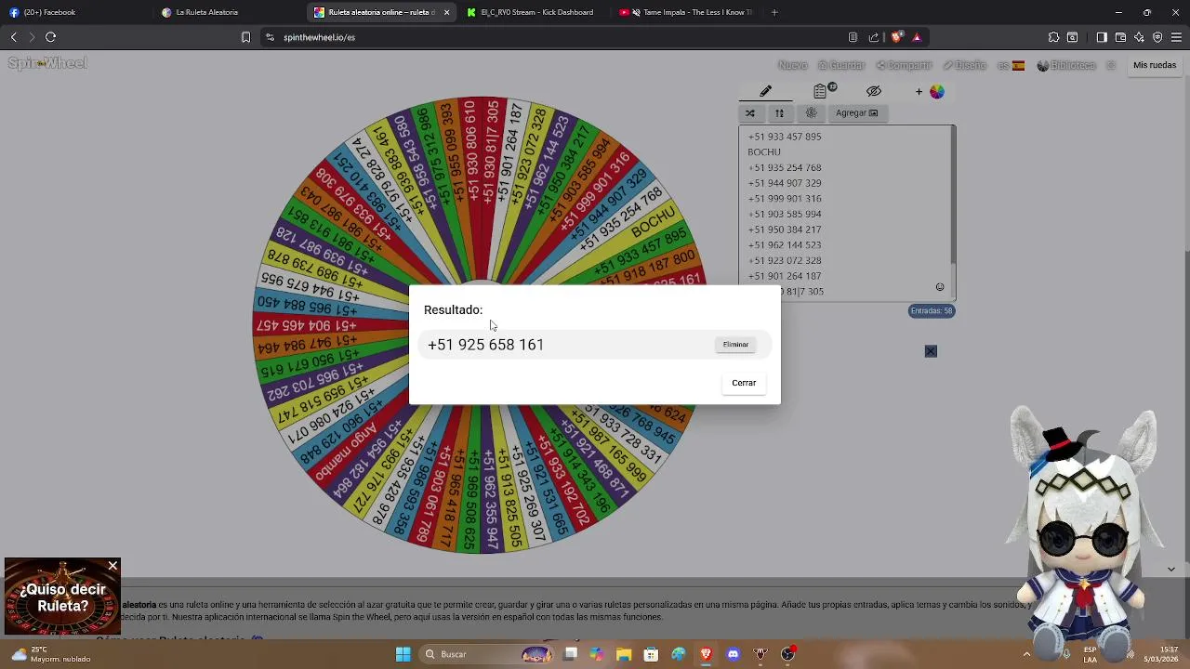Click the SpinTheWheel logo

point(47,63)
